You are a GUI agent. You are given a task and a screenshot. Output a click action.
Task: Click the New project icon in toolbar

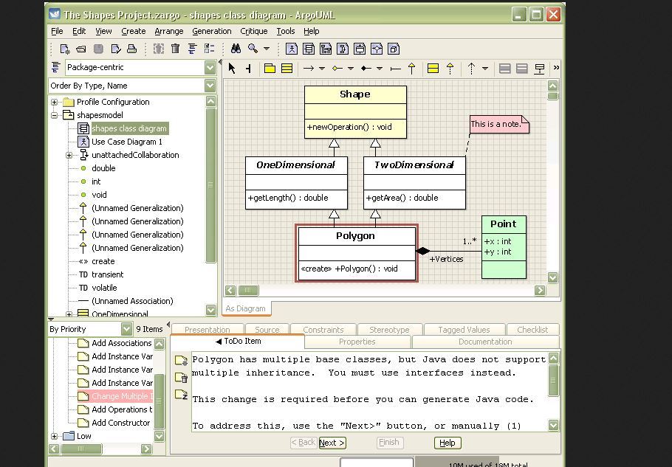(65, 49)
